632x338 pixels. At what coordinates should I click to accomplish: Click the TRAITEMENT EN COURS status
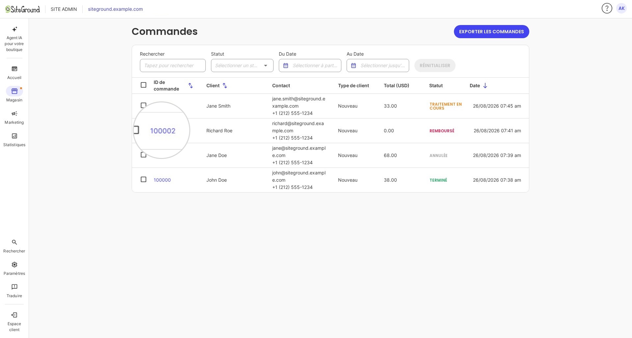click(x=446, y=106)
